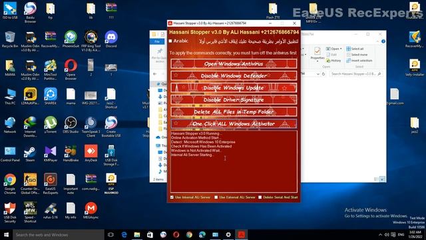This screenshot has width=426, height=240.
Task: Select the Flash ZTE folder icon
Action: 273,11
